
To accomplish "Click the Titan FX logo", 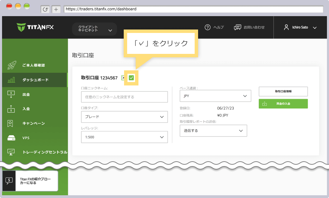I will [35, 27].
